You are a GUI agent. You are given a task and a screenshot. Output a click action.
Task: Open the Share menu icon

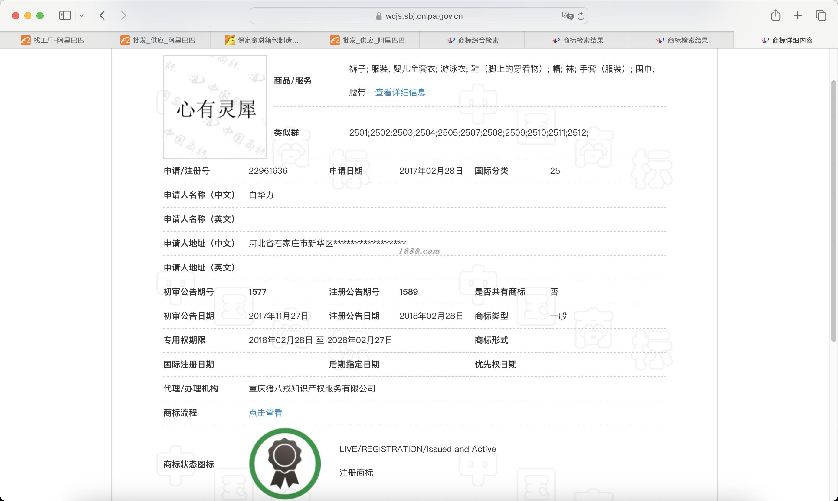[776, 15]
